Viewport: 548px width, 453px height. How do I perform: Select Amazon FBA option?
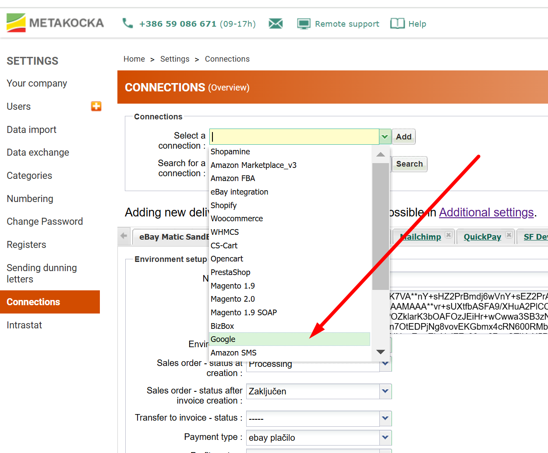click(290, 178)
